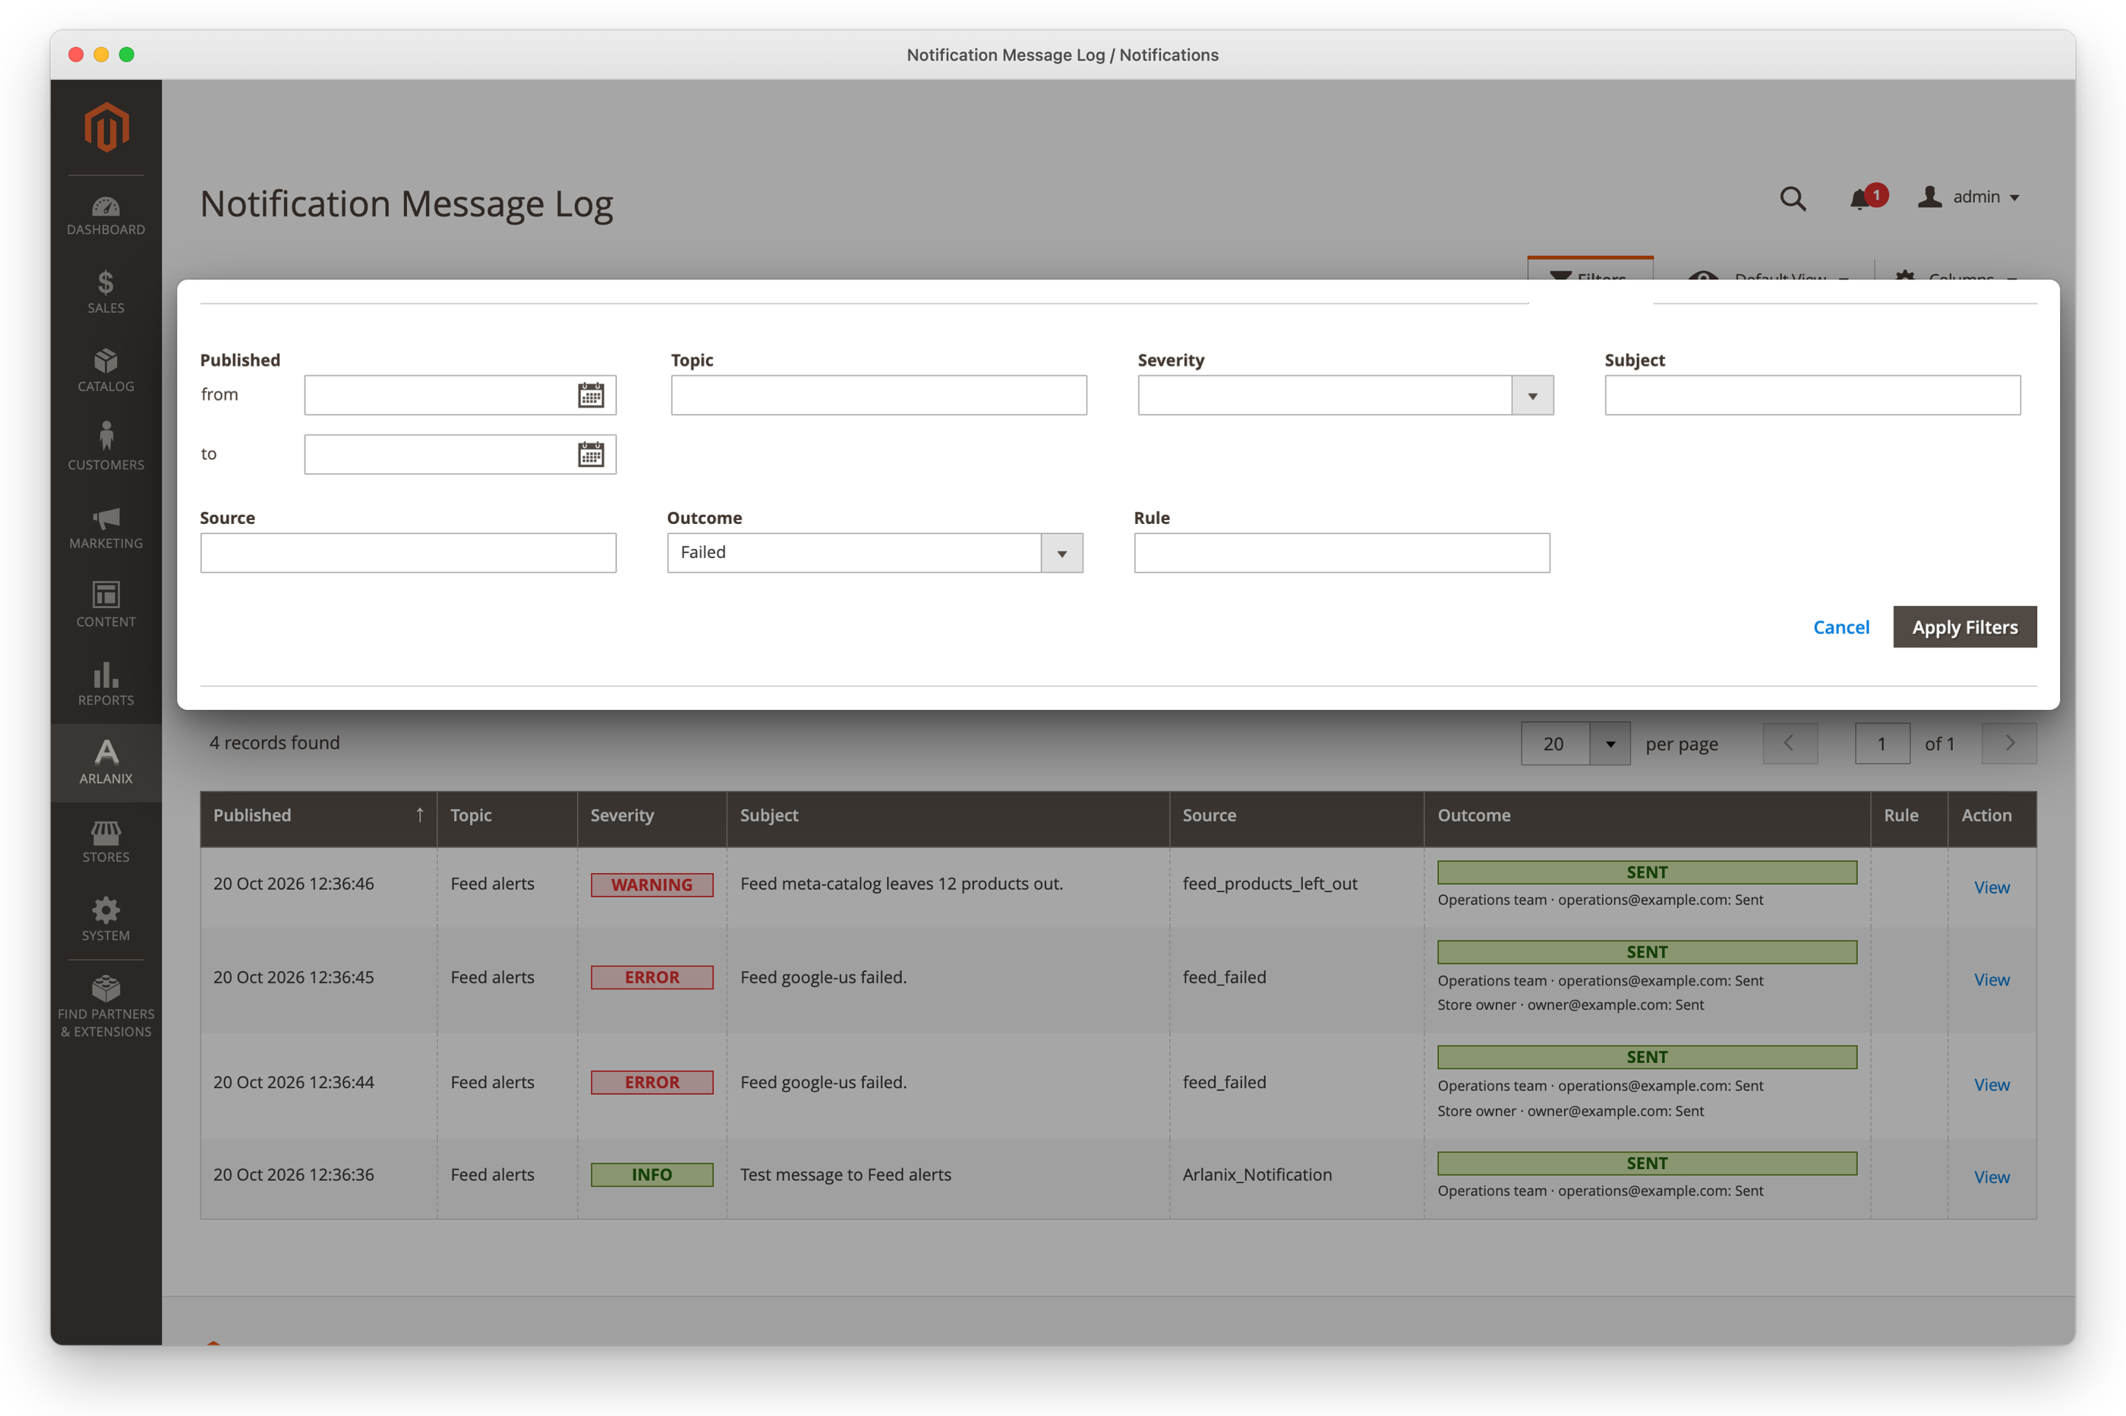
Task: Focus the Subject filter field
Action: pos(1812,396)
